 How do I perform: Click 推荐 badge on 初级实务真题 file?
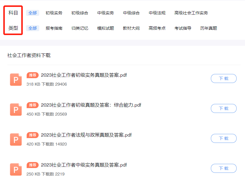click(x=33, y=75)
